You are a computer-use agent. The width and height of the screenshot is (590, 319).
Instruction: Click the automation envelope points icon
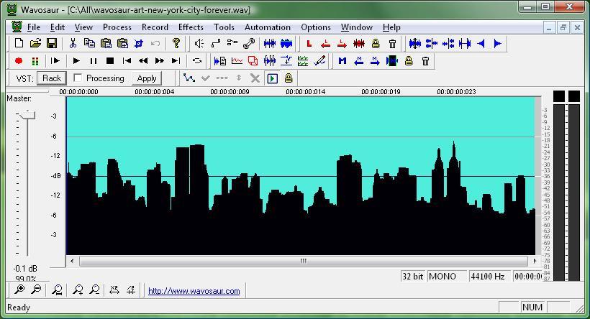pyautogui.click(x=189, y=78)
